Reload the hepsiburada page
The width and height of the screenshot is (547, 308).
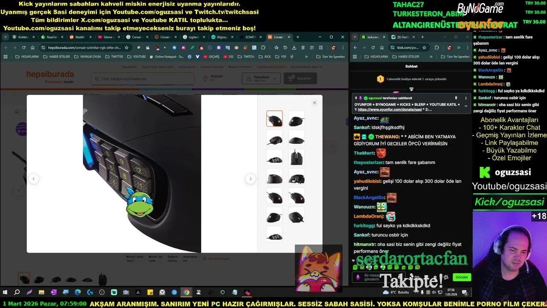[24, 47]
